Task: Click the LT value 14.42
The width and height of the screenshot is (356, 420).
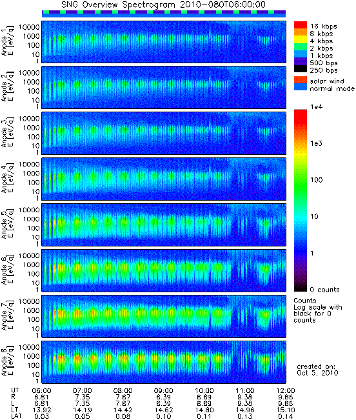Action: (x=123, y=410)
